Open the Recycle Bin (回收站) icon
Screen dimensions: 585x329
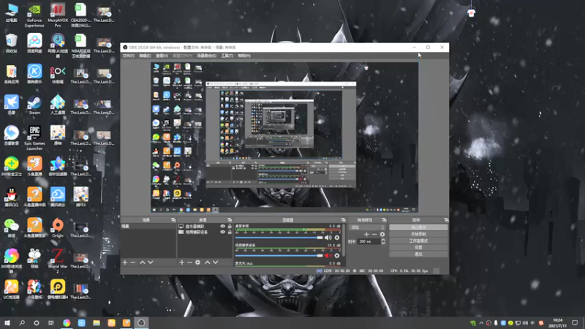[x=12, y=43]
